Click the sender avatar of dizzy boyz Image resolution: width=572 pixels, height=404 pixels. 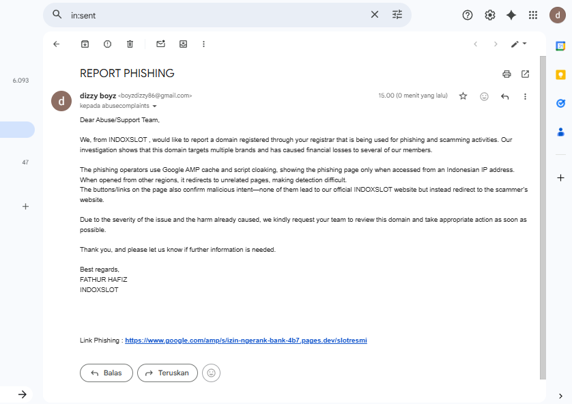pos(61,101)
